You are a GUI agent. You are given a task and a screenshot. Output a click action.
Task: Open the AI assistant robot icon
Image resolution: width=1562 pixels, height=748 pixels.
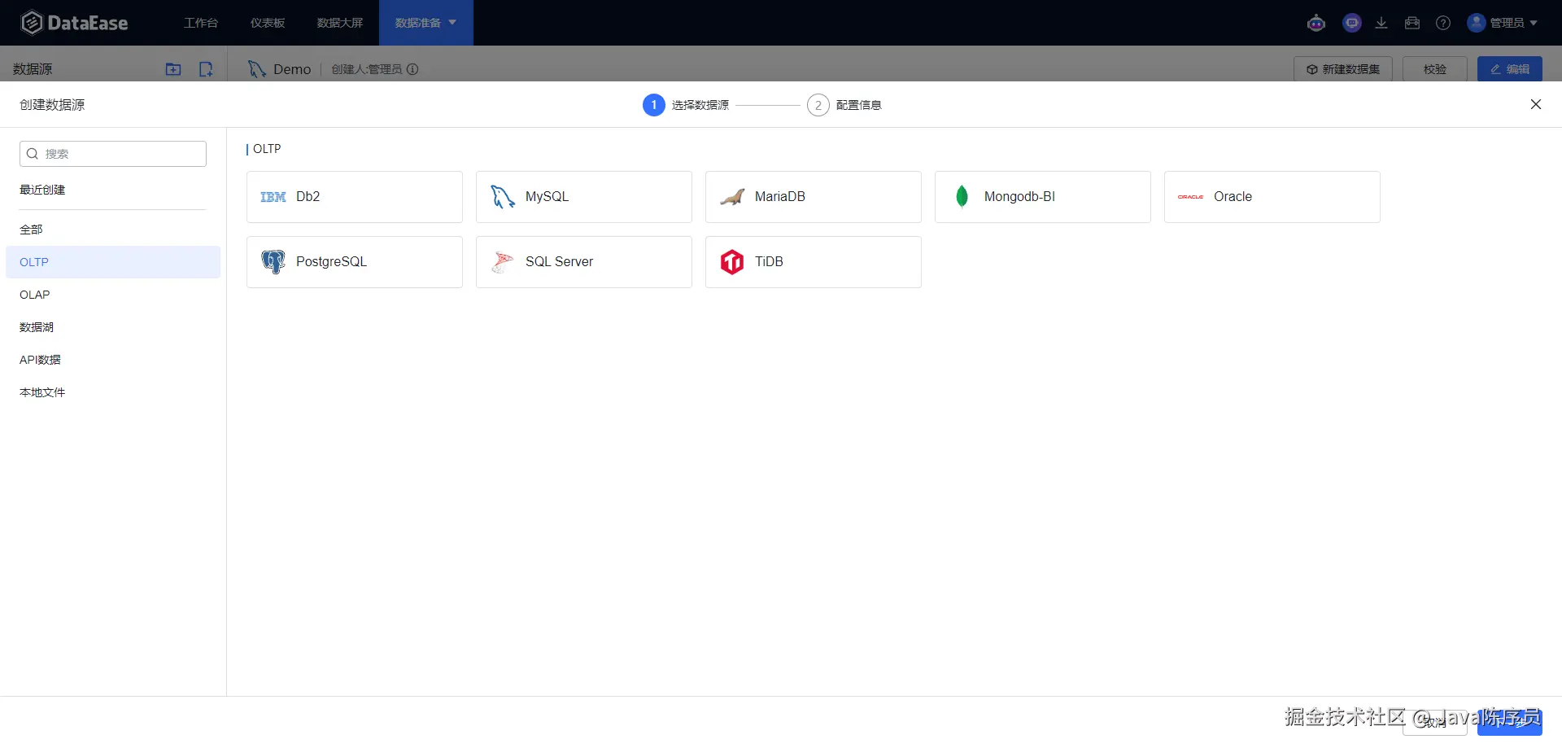tap(1316, 23)
